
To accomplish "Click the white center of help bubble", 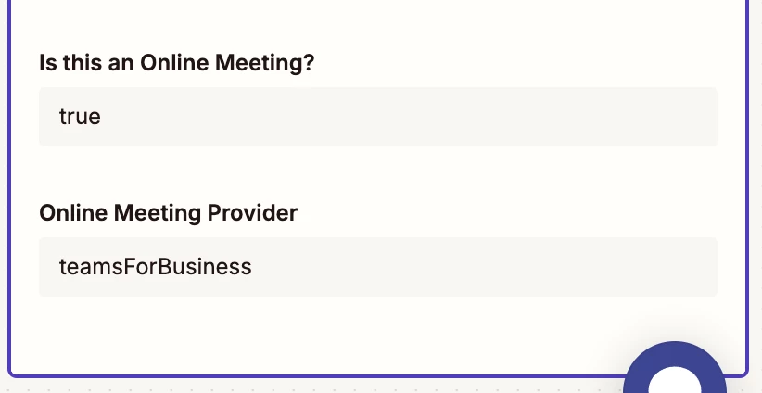I will coord(675,381).
